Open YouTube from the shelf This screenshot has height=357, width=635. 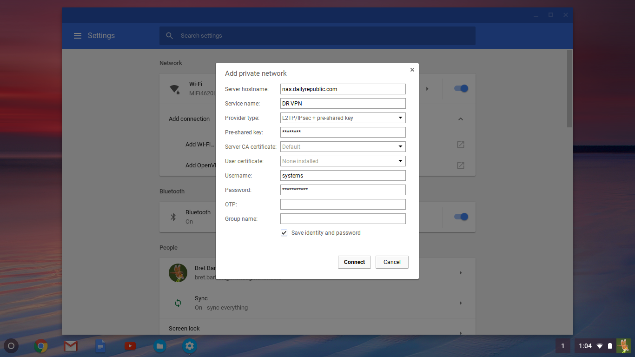(x=130, y=346)
